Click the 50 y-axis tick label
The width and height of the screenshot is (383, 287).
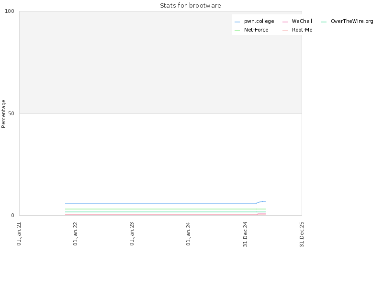(x=11, y=113)
